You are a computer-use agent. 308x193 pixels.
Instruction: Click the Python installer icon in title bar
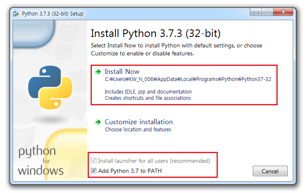(x=16, y=14)
